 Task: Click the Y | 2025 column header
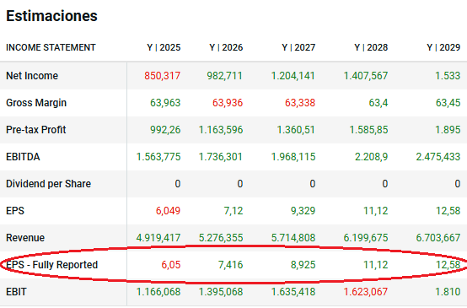164,47
